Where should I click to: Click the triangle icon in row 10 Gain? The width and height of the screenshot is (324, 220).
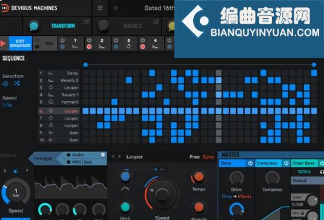pos(51,140)
